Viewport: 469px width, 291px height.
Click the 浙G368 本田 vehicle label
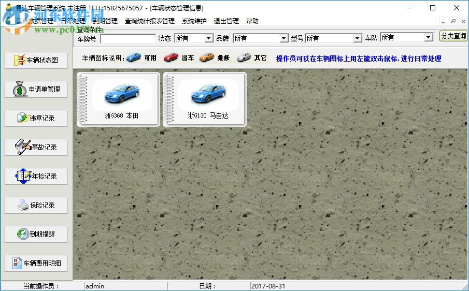[x=121, y=115]
